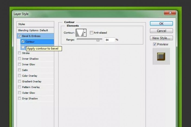191x127 pixels.
Task: Select Blending Options: Default
Action: (33, 30)
